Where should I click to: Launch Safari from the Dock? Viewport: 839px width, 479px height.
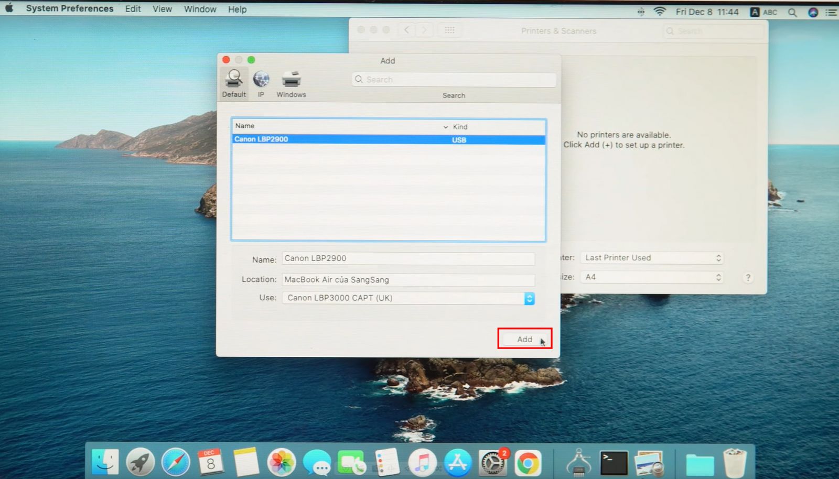tap(176, 462)
